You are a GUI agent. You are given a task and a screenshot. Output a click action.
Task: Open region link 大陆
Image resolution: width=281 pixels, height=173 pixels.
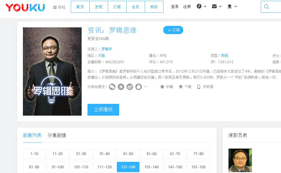point(101,56)
